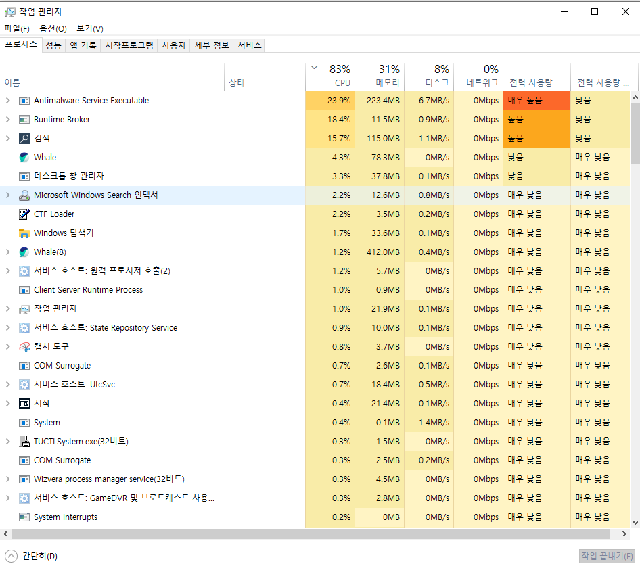
Task: Click the Task Manager title bar icon
Action: point(9,12)
